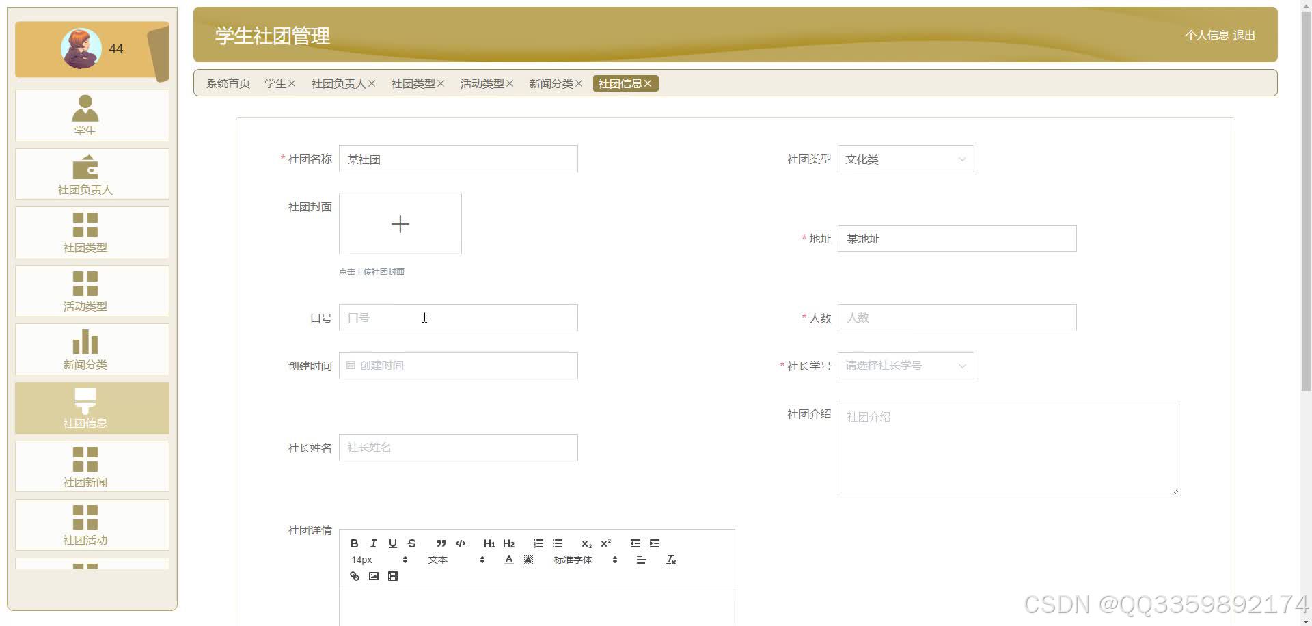The height and width of the screenshot is (626, 1312).
Task: Open the 活动类型 sidebar module
Action: click(92, 291)
